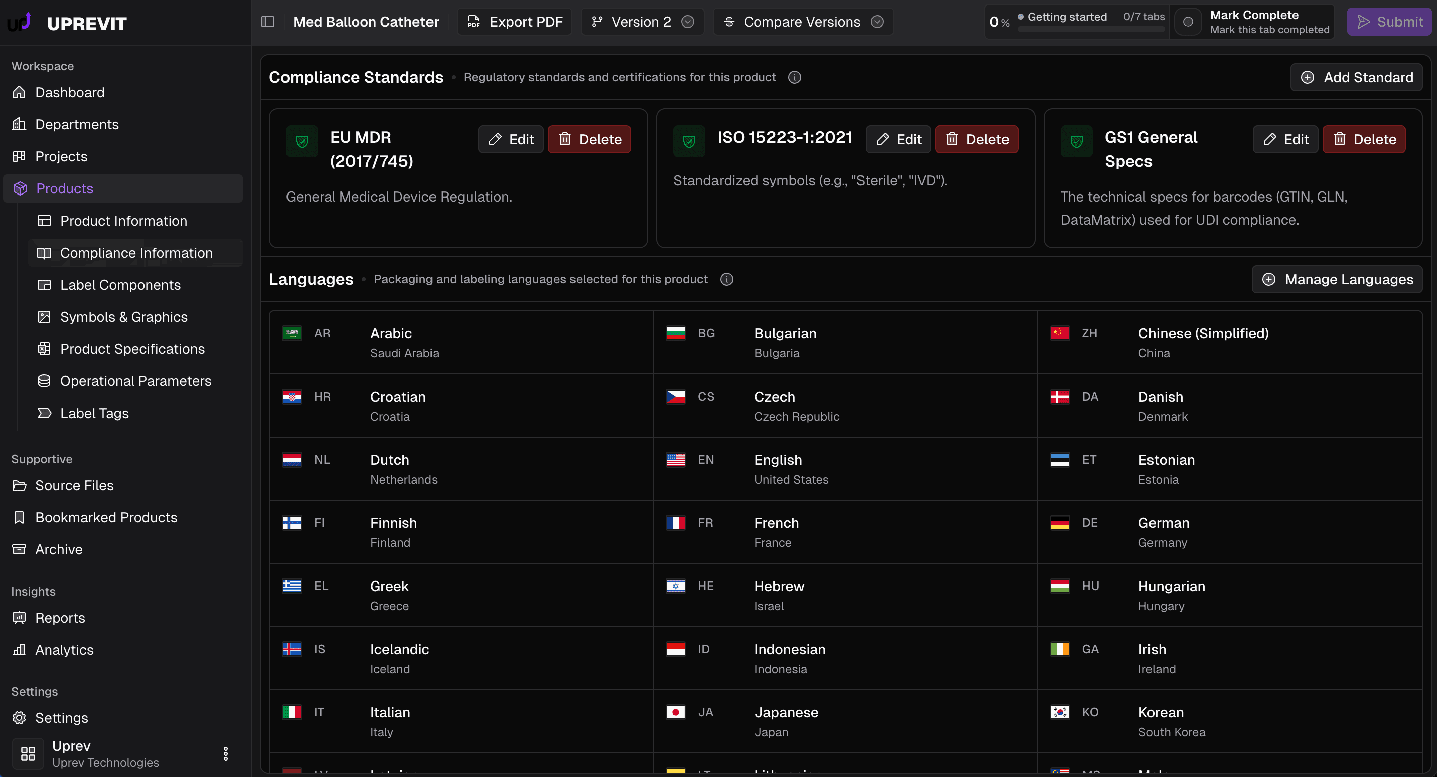Image resolution: width=1437 pixels, height=777 pixels.
Task: Open Label Tags from the sidebar
Action: pos(94,413)
